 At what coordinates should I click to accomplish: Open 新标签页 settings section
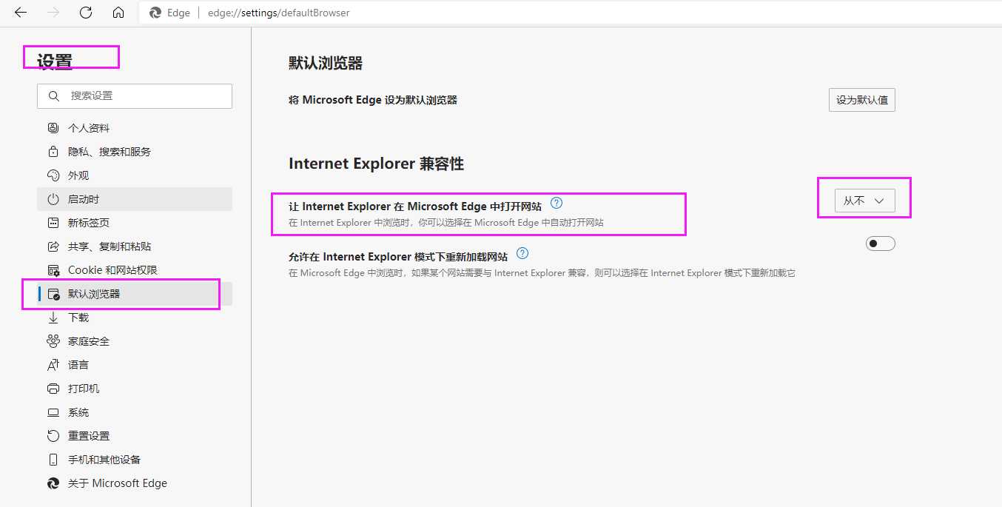(135, 223)
